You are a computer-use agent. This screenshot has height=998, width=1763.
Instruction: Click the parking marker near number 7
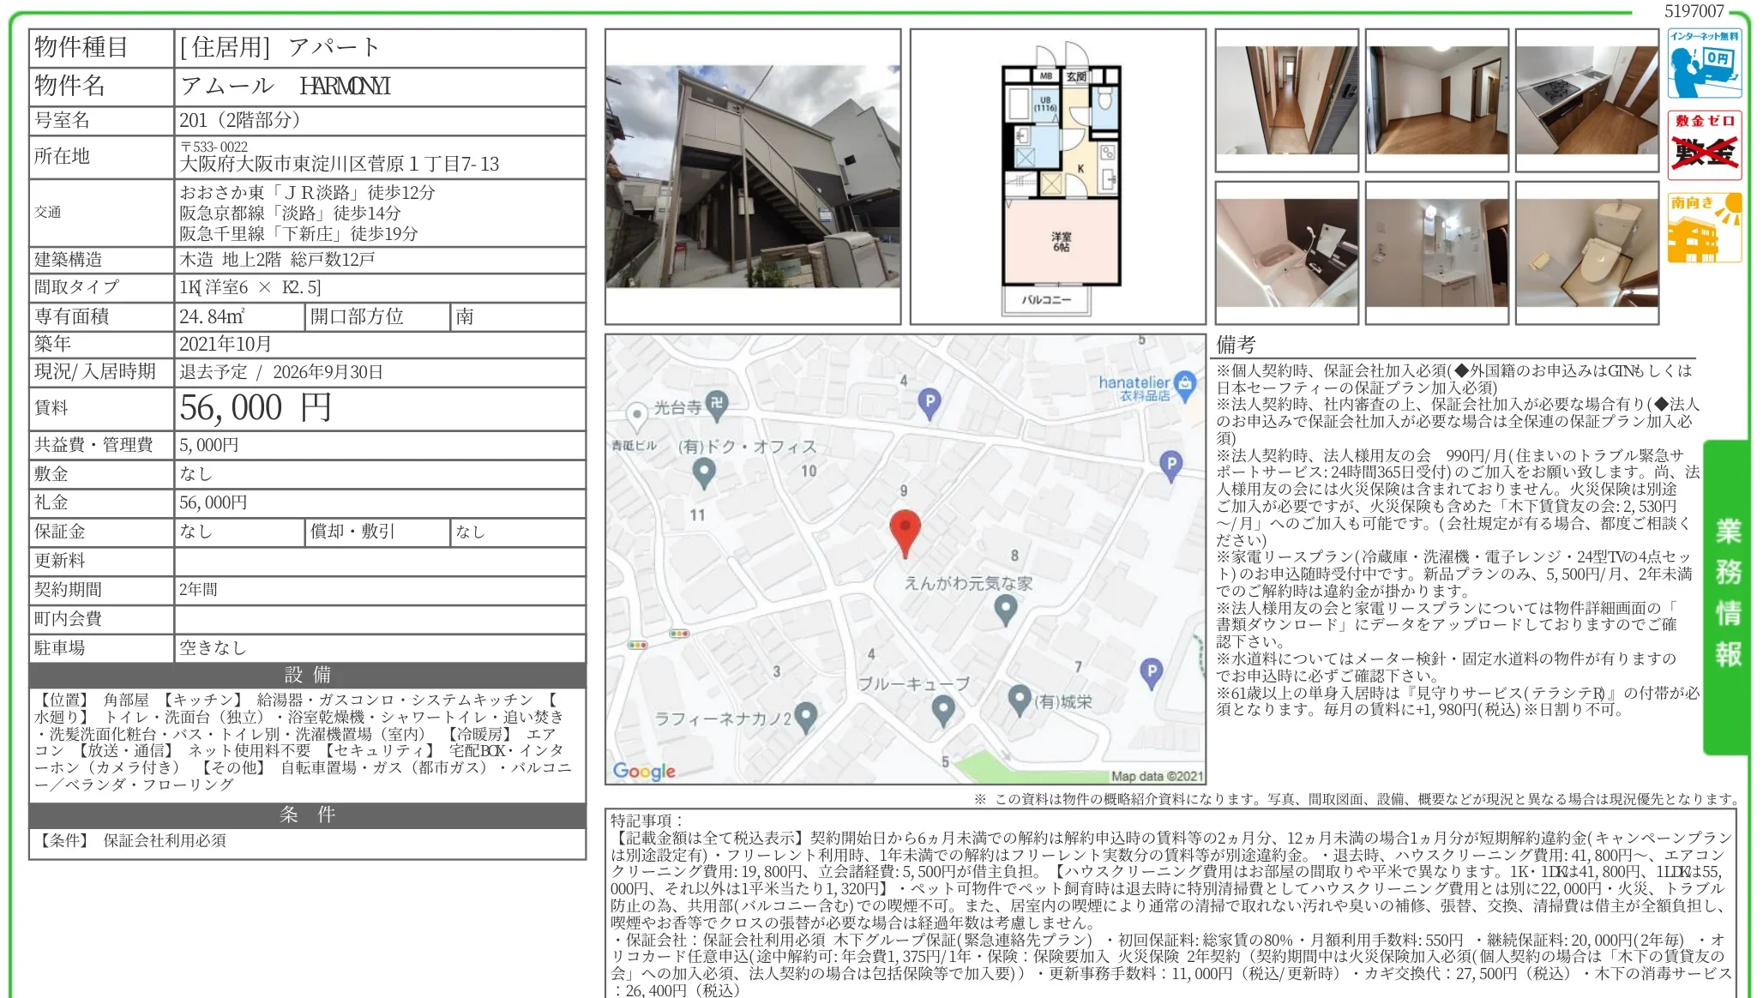(1152, 673)
